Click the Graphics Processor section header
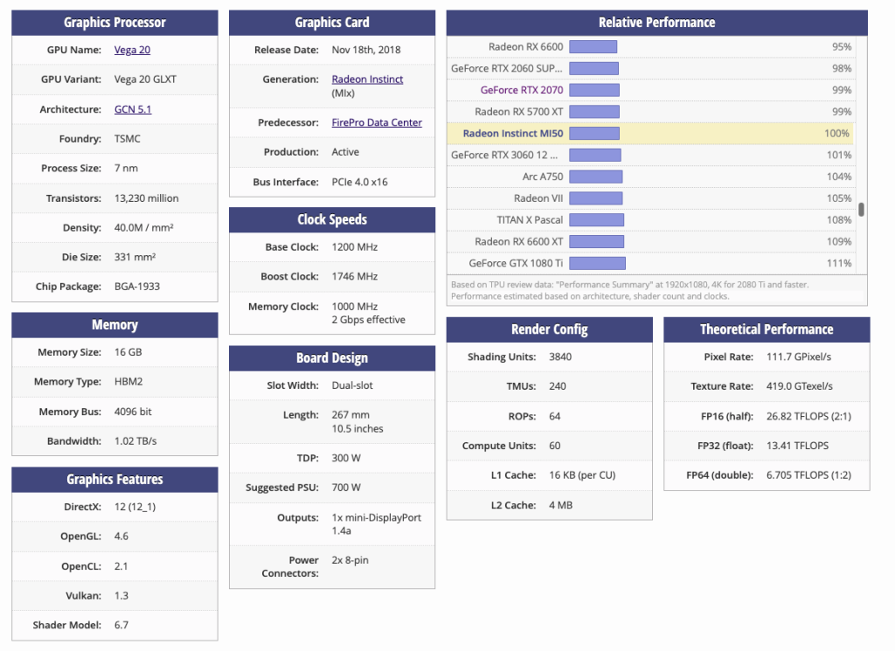This screenshot has width=895, height=651. tap(114, 23)
